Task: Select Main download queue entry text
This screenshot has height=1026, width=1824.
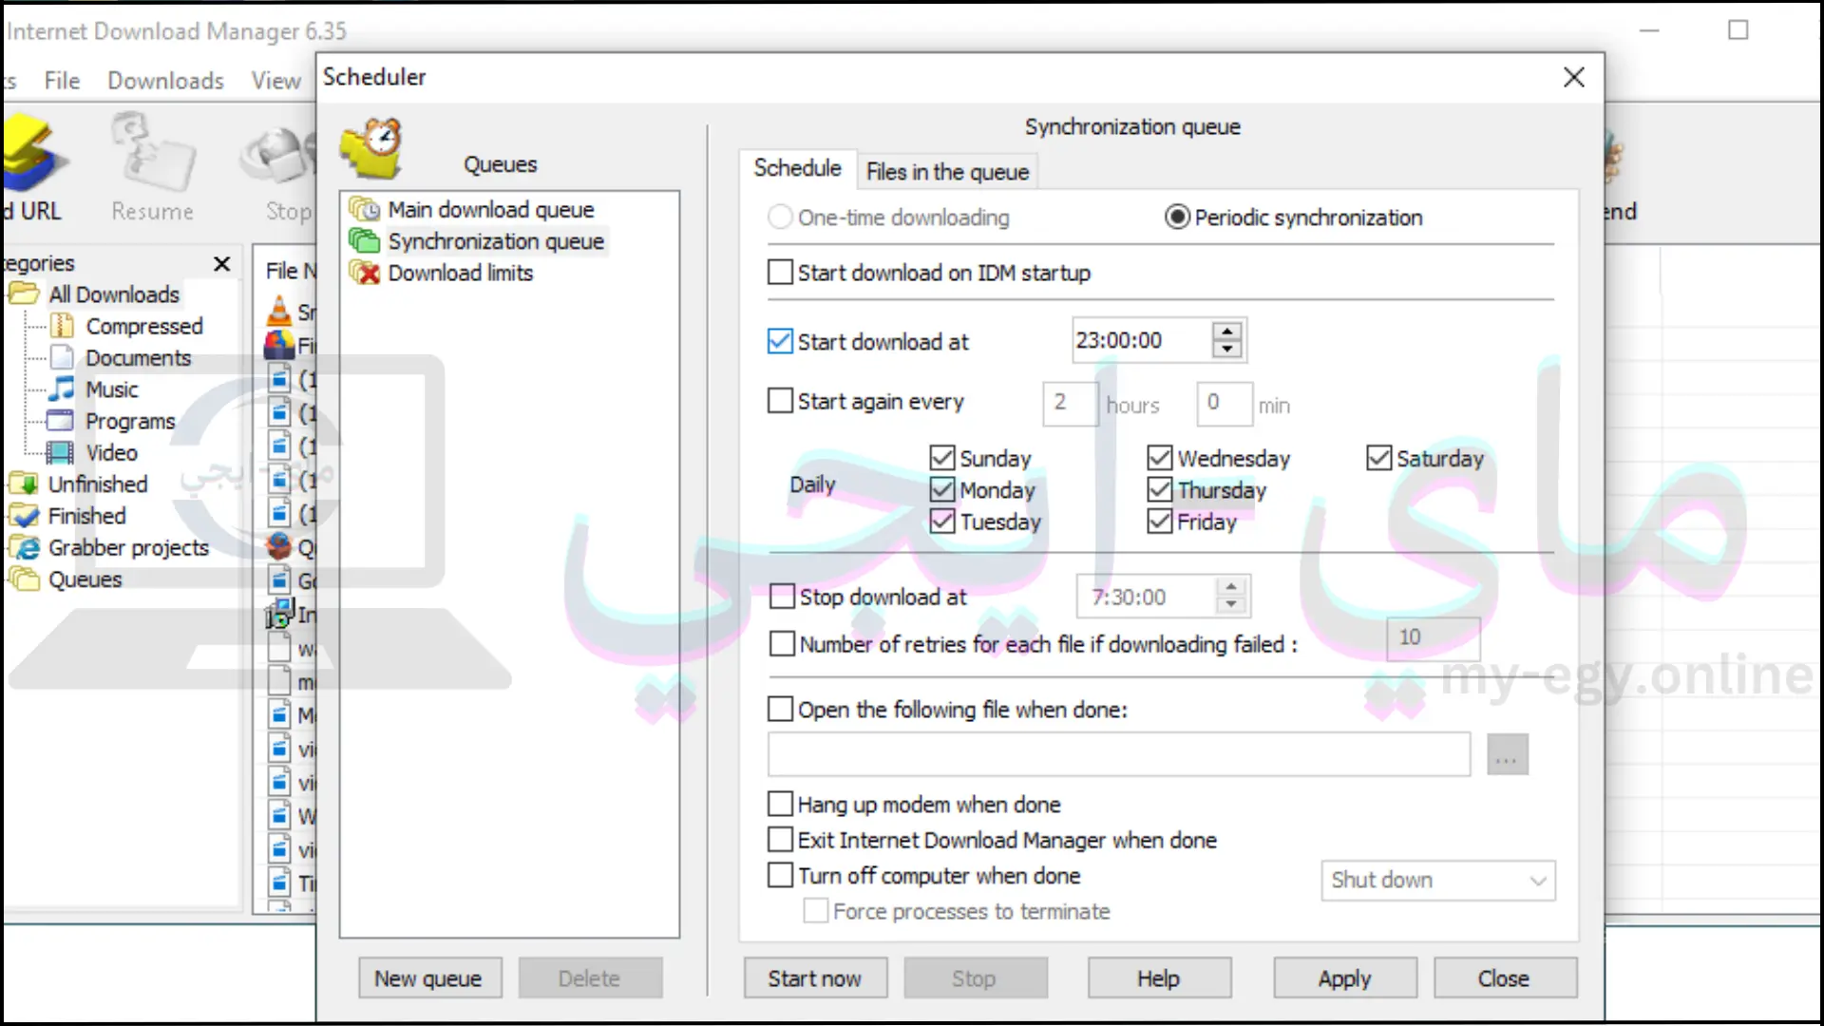Action: click(x=491, y=209)
